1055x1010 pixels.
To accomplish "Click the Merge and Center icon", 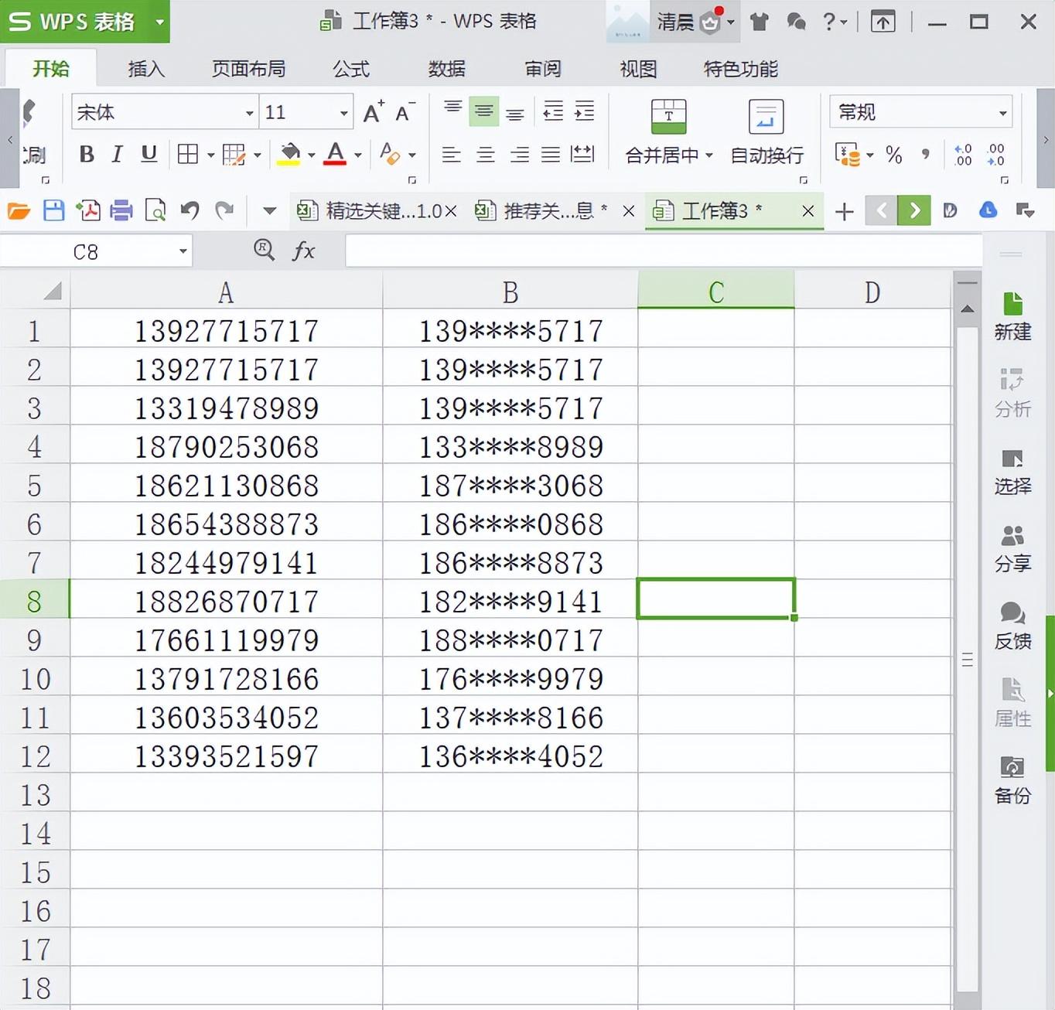I will [x=668, y=117].
